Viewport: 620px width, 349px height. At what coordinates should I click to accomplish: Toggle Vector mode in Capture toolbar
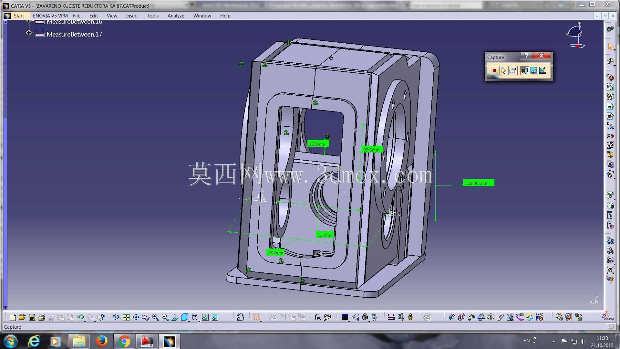click(x=542, y=70)
